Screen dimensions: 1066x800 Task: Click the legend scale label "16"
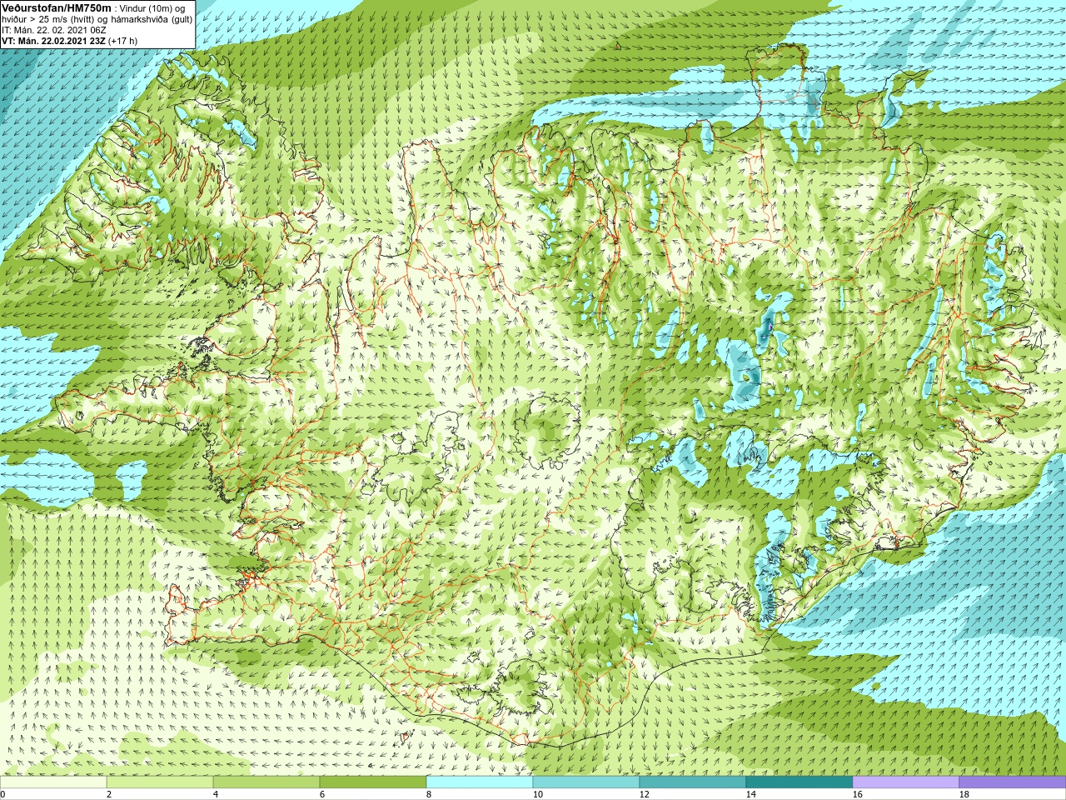click(x=858, y=794)
